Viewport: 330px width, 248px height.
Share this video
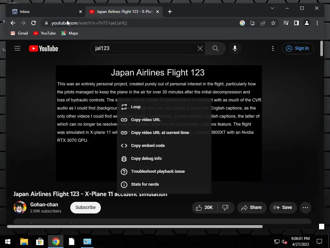252,208
